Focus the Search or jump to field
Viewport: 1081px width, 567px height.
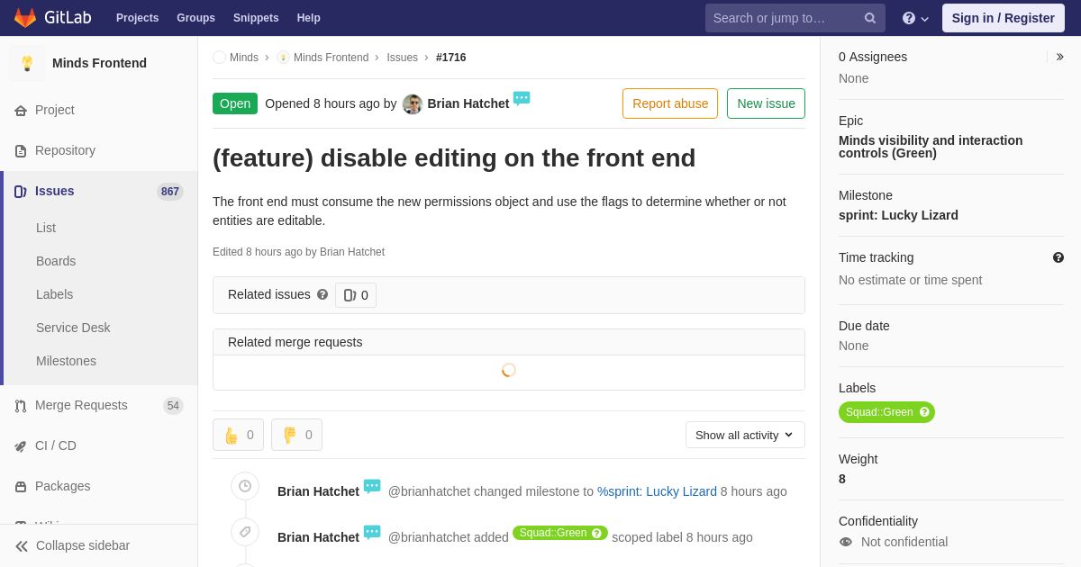click(x=795, y=18)
